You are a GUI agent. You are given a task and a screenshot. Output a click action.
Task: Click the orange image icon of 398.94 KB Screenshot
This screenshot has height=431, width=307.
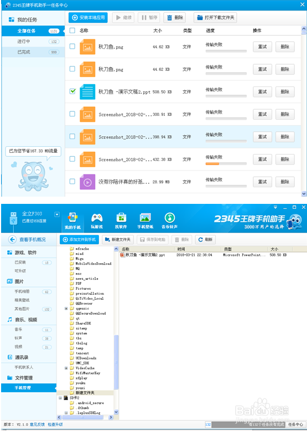coord(87,137)
